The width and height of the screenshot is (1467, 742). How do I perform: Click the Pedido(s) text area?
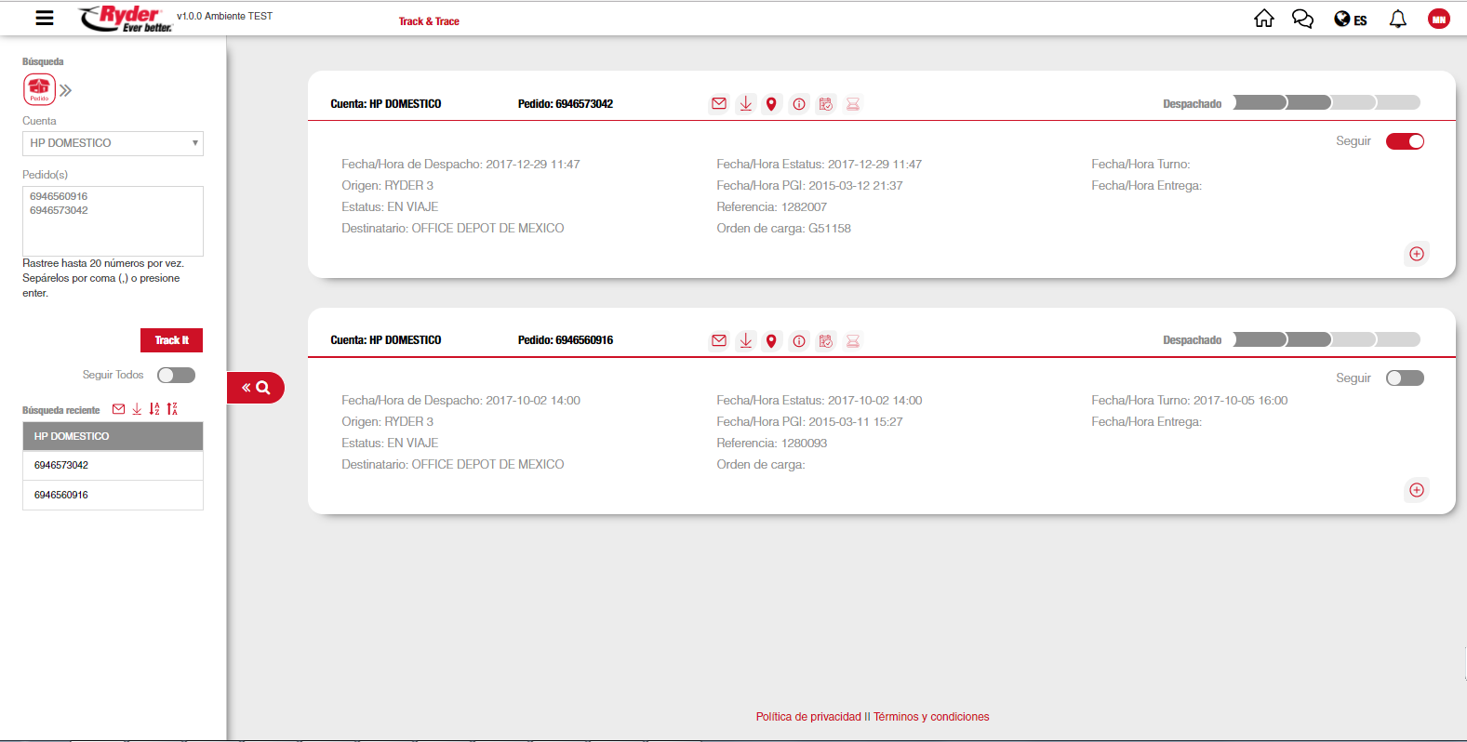coord(113,221)
